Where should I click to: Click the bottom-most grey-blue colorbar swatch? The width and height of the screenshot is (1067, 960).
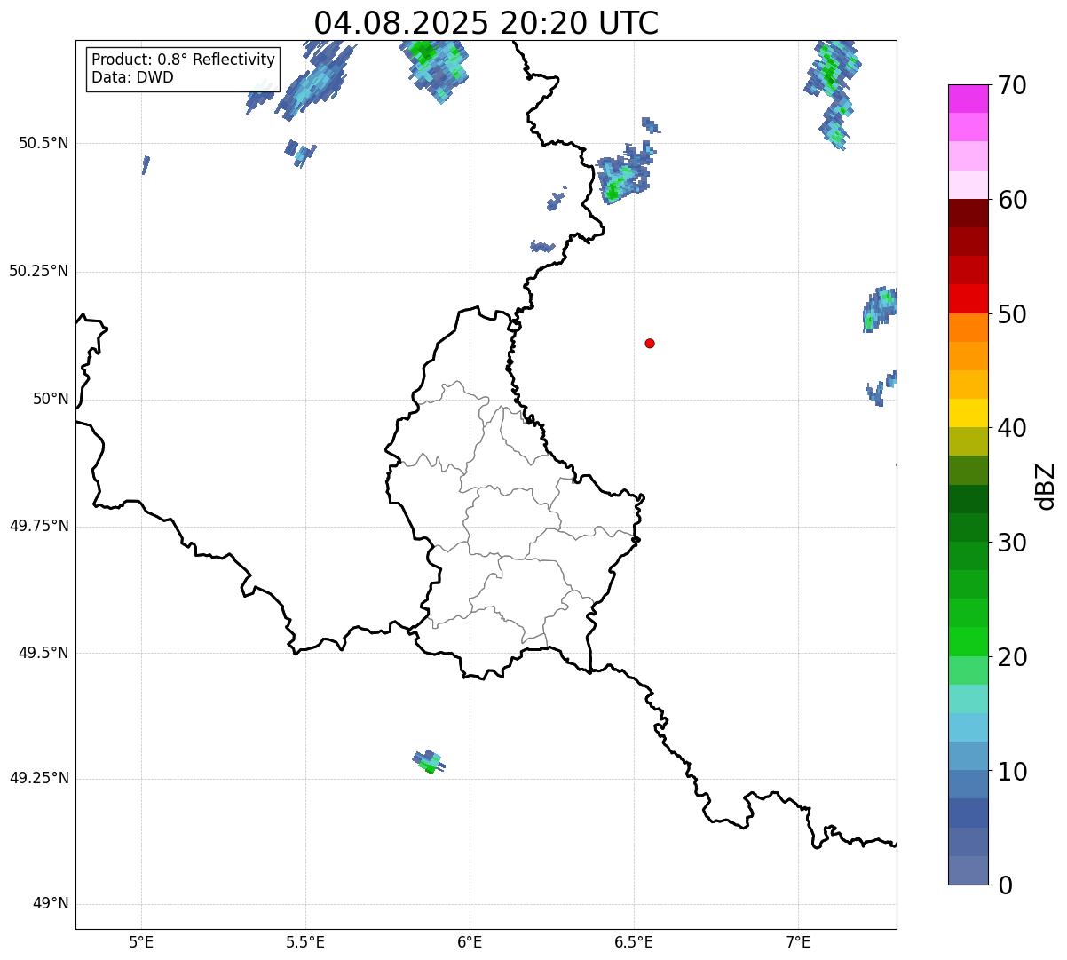coord(968,870)
